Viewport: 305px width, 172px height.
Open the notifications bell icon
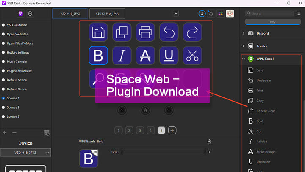click(x=211, y=14)
